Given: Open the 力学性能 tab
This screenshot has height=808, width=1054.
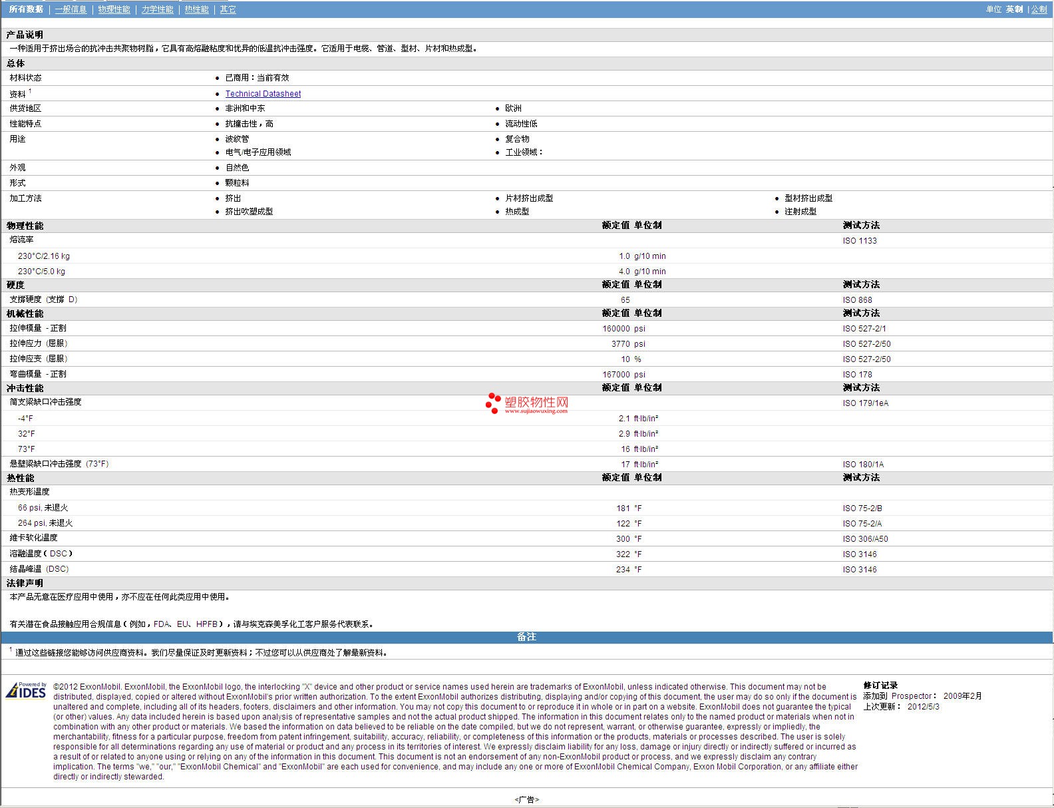Looking at the screenshot, I should point(157,9).
